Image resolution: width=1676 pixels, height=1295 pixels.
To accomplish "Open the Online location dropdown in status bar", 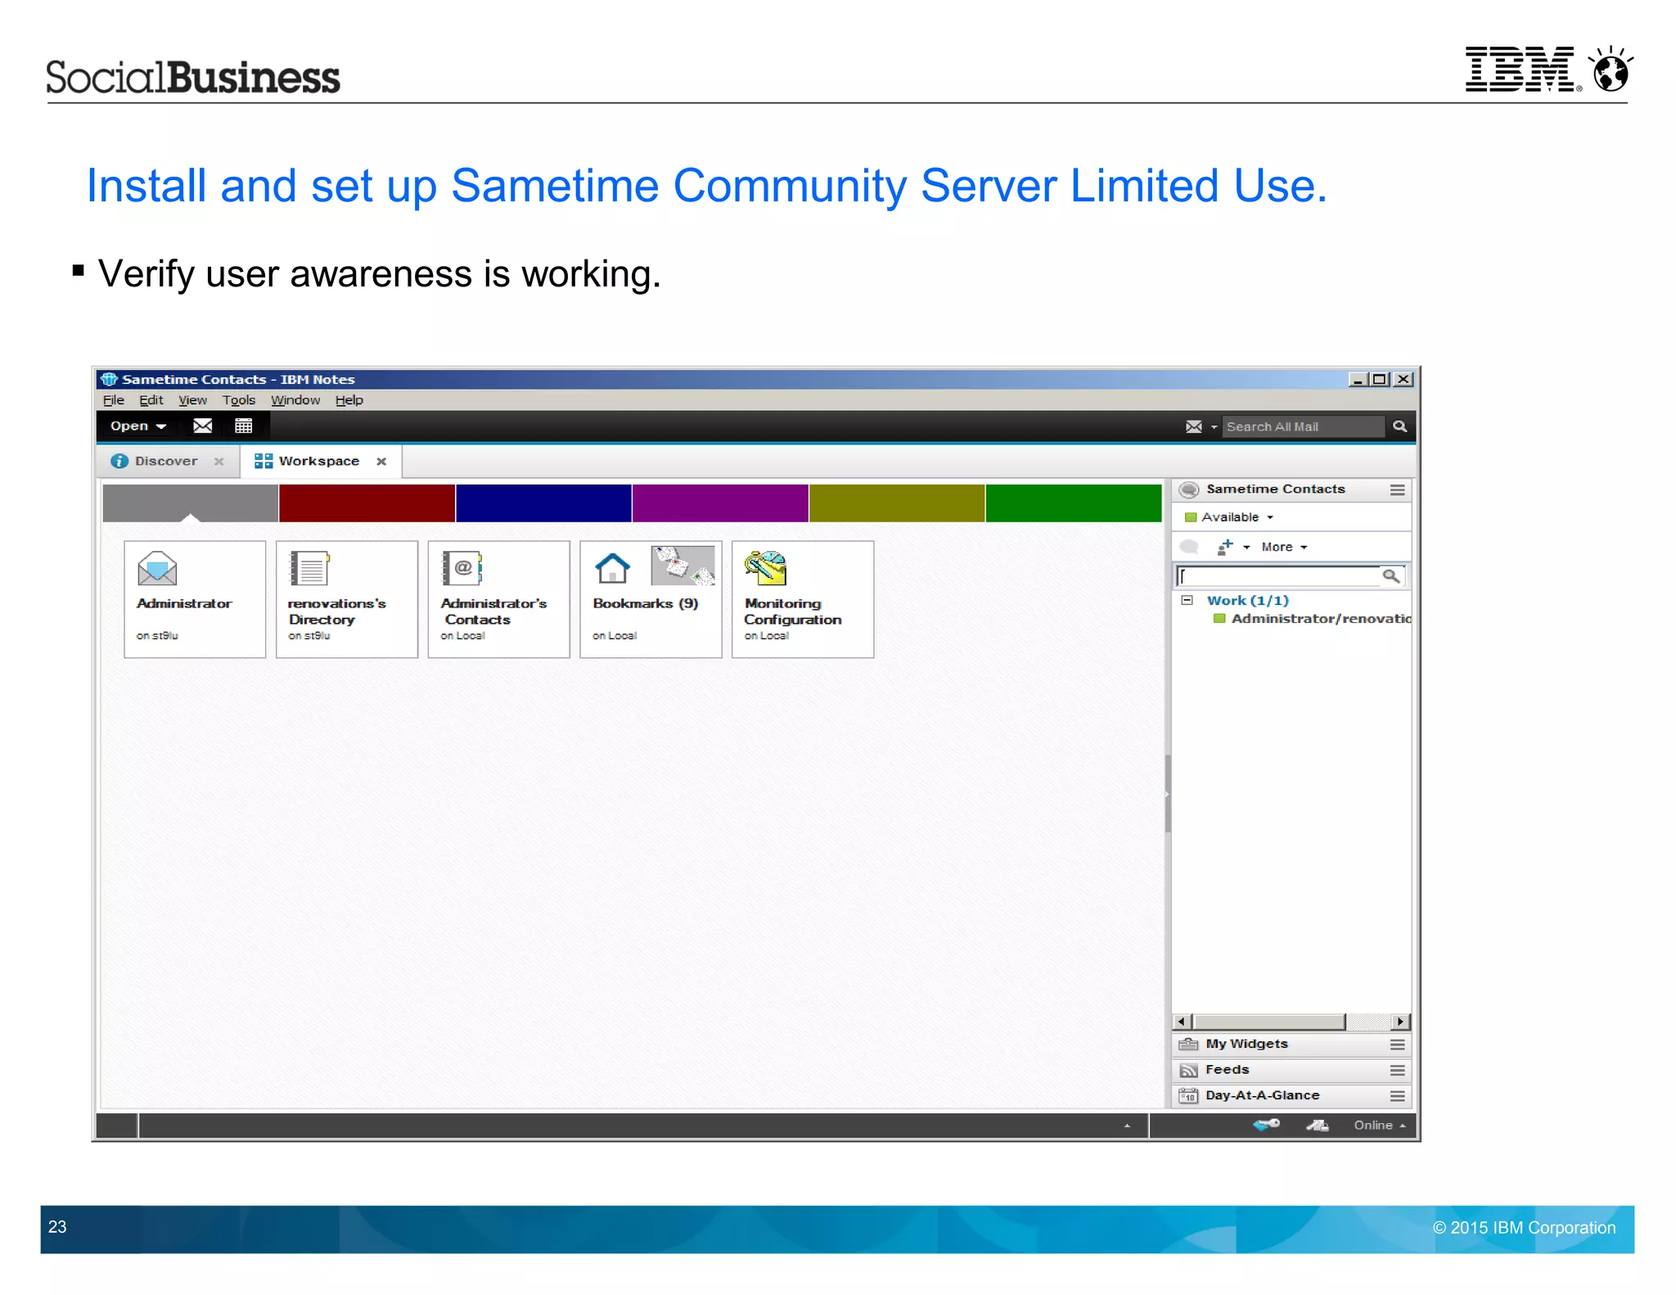I will [x=1380, y=1126].
